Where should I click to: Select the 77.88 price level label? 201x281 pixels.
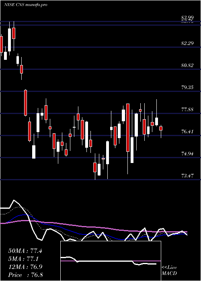[187, 109]
